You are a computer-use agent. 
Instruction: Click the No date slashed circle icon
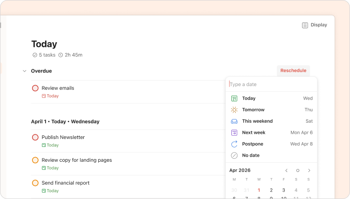(x=234, y=155)
